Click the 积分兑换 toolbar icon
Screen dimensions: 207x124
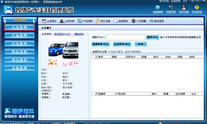(x=98, y=21)
